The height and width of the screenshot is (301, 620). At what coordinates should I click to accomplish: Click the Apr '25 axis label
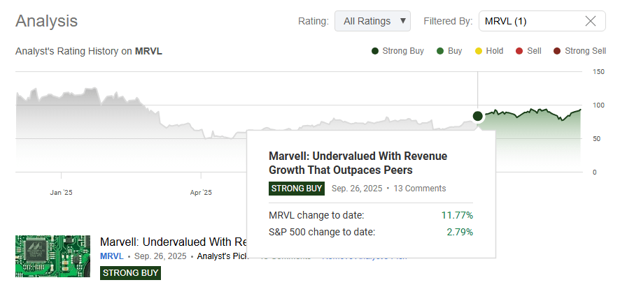(200, 192)
